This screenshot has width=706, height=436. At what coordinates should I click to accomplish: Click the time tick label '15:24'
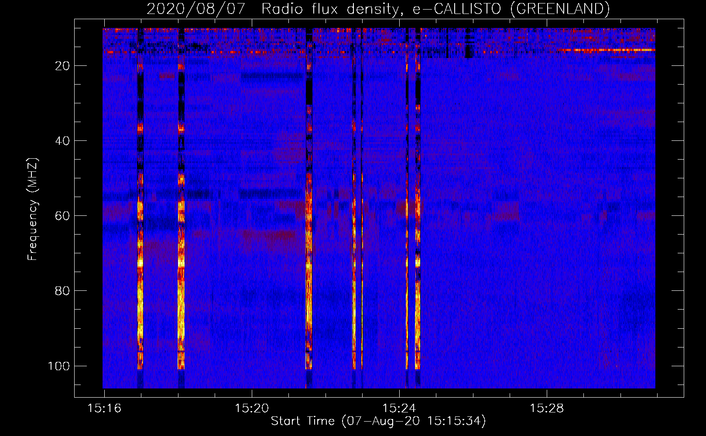coord(399,409)
